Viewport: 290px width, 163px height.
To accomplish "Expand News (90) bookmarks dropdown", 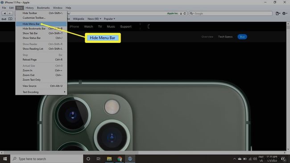I will [94, 19].
